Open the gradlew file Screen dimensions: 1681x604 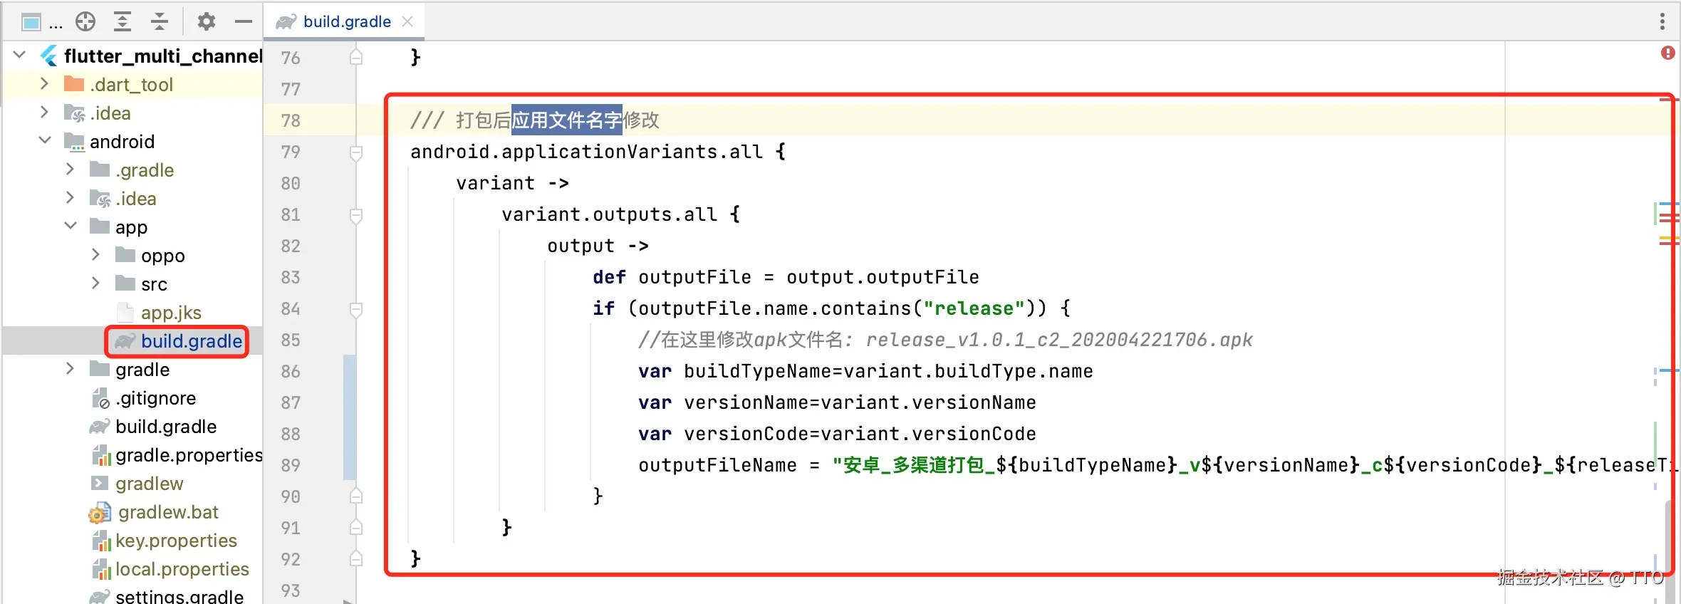tap(150, 484)
